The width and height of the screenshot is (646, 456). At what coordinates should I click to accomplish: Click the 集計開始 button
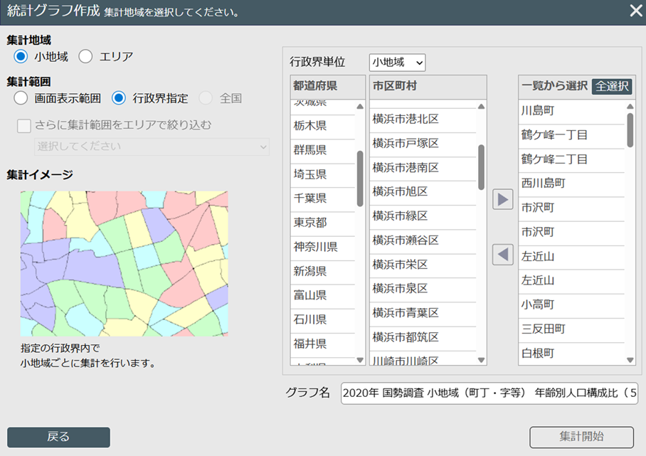pos(582,438)
